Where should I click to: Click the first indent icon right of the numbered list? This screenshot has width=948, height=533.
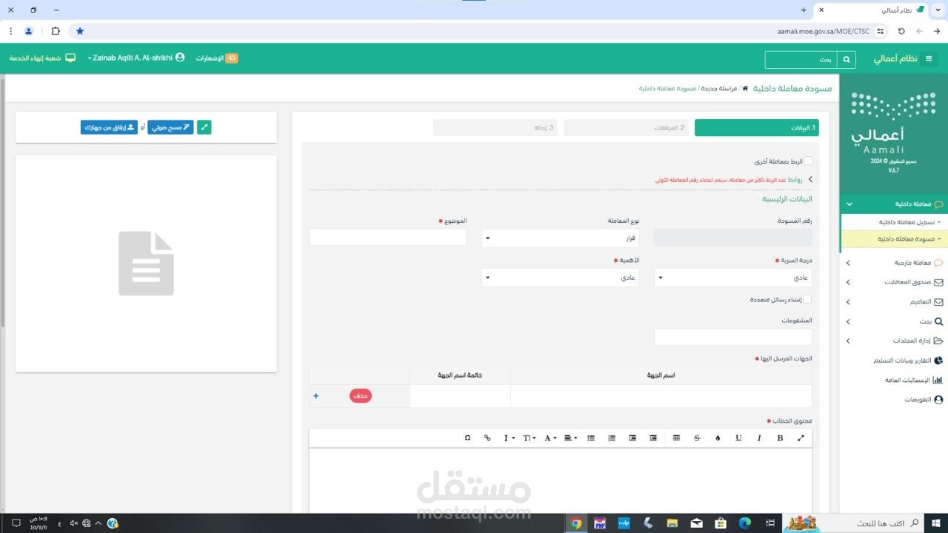point(632,438)
